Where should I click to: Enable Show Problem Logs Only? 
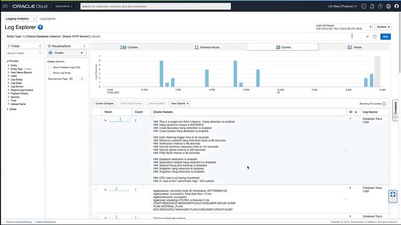click(50, 67)
